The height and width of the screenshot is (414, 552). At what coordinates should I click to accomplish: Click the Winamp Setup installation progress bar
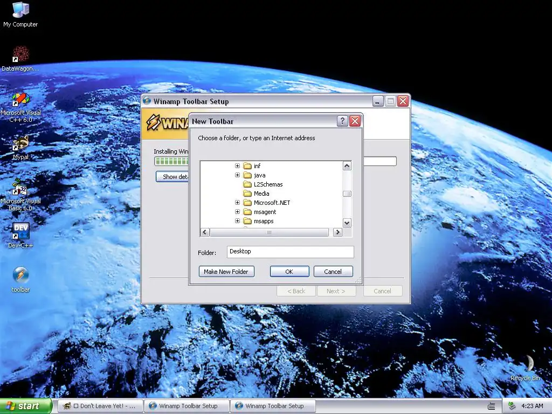(x=171, y=161)
